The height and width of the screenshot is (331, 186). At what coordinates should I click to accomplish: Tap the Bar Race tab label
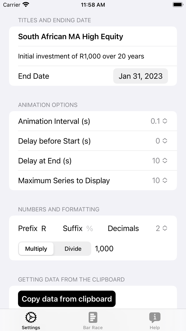(x=93, y=328)
